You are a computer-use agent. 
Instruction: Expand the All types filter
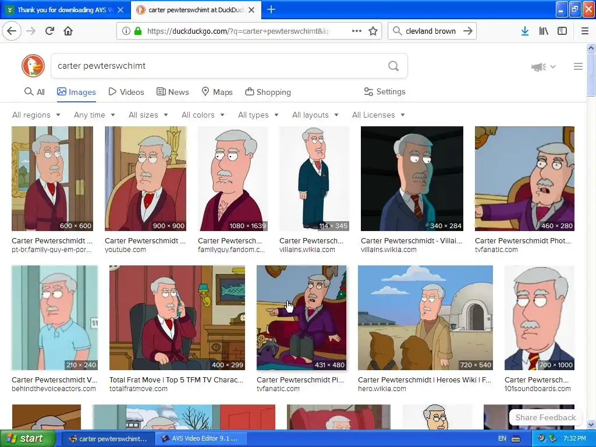(258, 115)
